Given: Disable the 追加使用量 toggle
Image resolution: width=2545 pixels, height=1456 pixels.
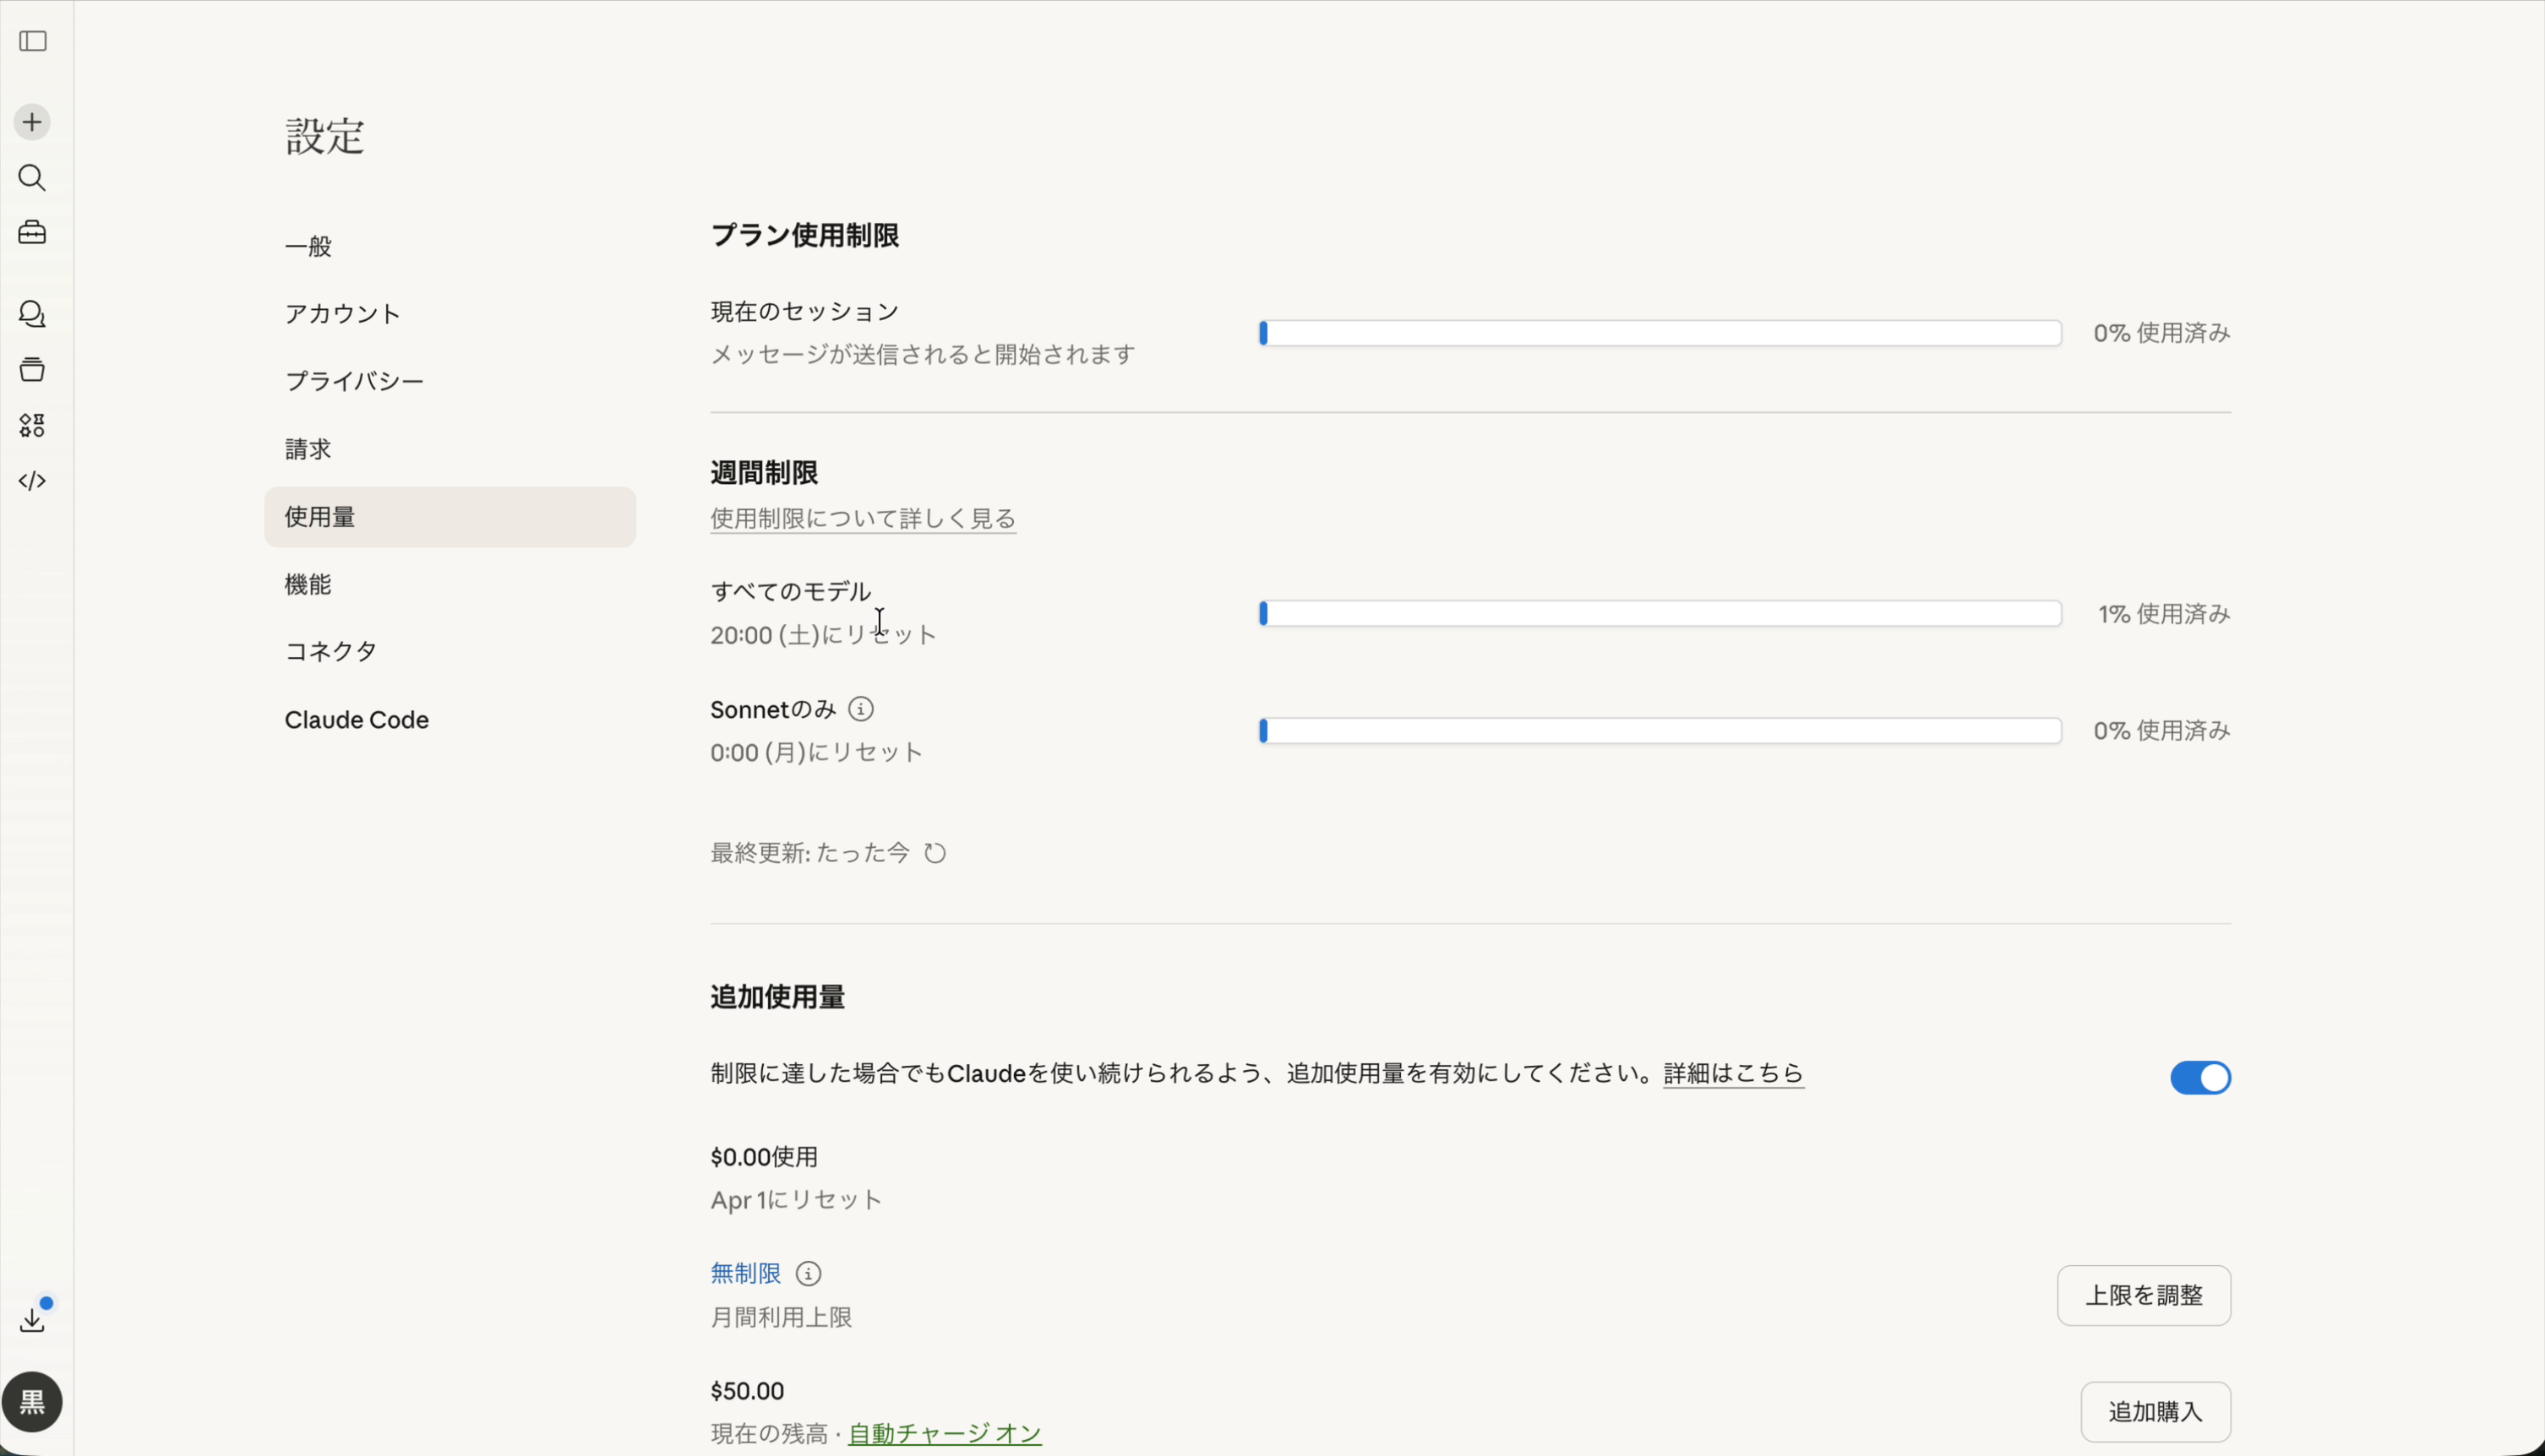Looking at the screenshot, I should tap(2199, 1077).
